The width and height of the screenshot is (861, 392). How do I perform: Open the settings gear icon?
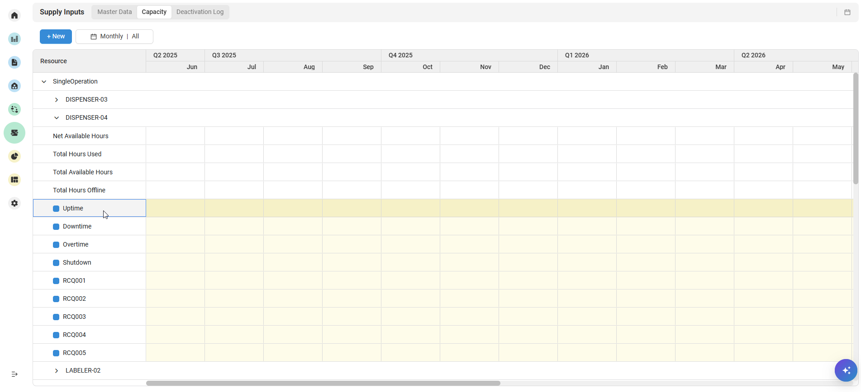pos(14,203)
